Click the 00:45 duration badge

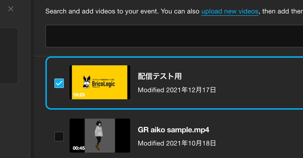[79, 148]
